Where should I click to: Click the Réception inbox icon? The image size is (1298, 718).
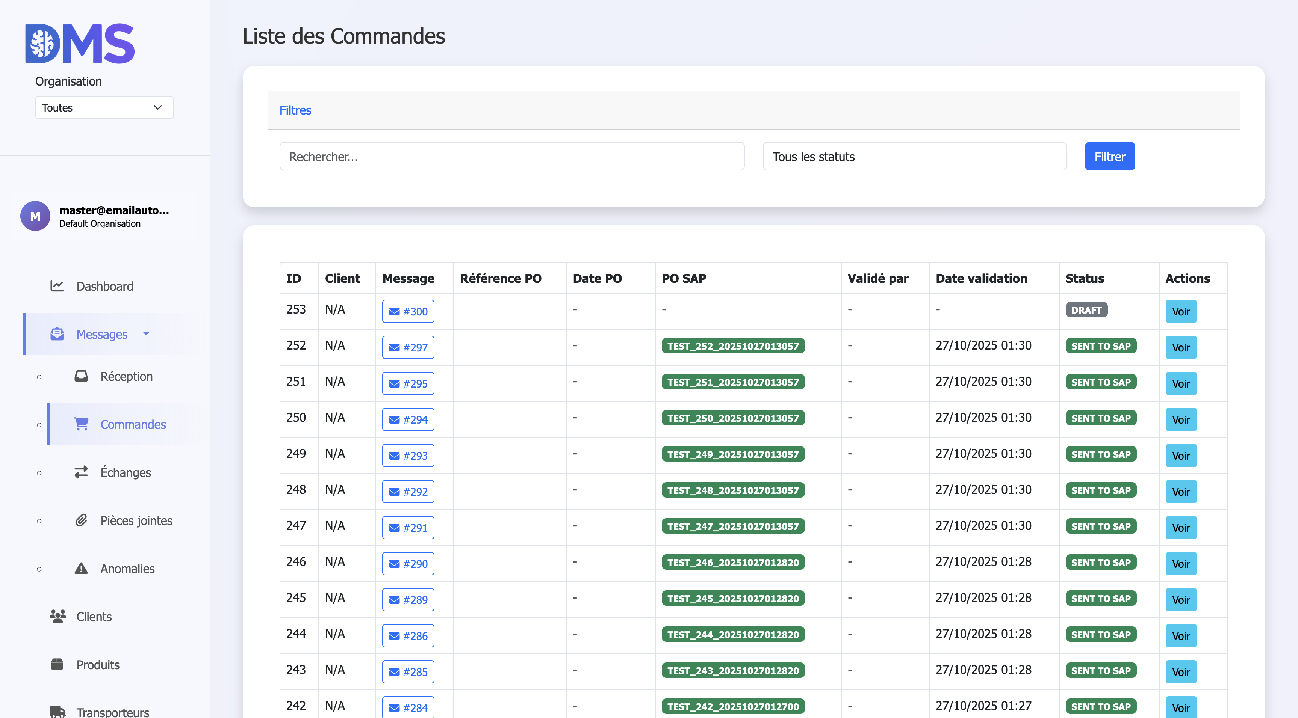point(81,376)
